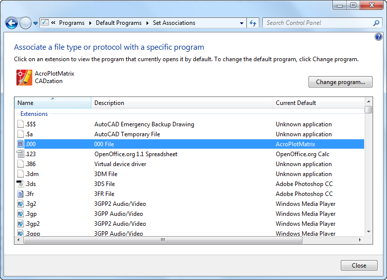Click the .123 spreadsheet icon

coord(20,154)
